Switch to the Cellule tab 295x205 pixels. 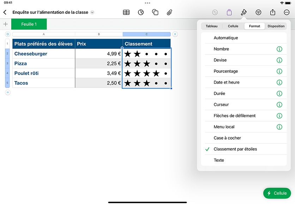(x=233, y=26)
